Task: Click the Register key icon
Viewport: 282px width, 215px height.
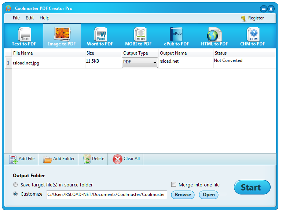Action: 243,18
